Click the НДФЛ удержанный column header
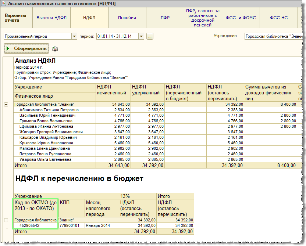The height and width of the screenshot is (246, 306). pos(147,93)
